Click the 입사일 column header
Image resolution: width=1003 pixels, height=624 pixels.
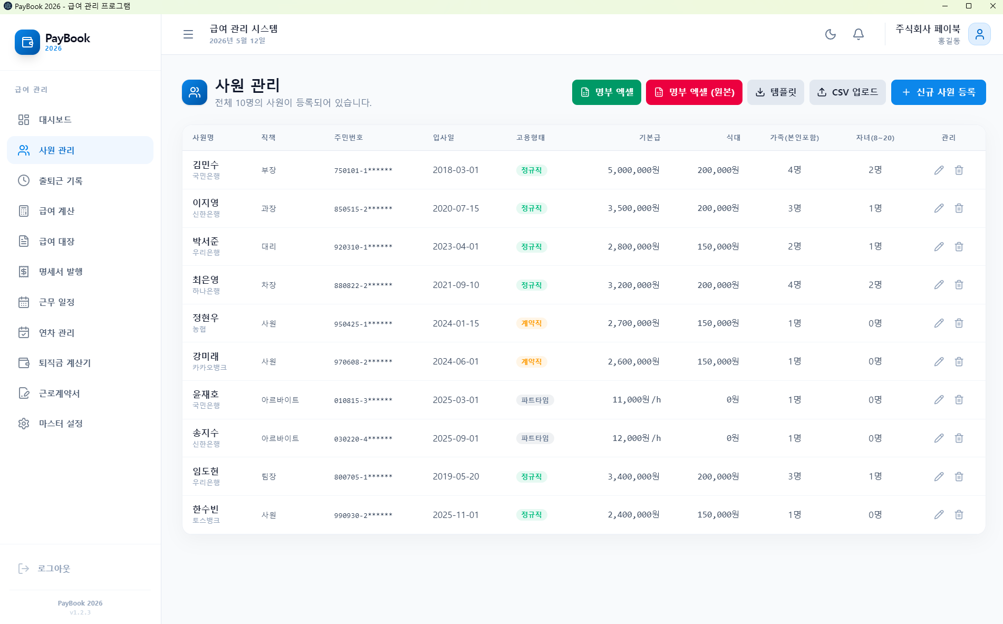pos(443,138)
